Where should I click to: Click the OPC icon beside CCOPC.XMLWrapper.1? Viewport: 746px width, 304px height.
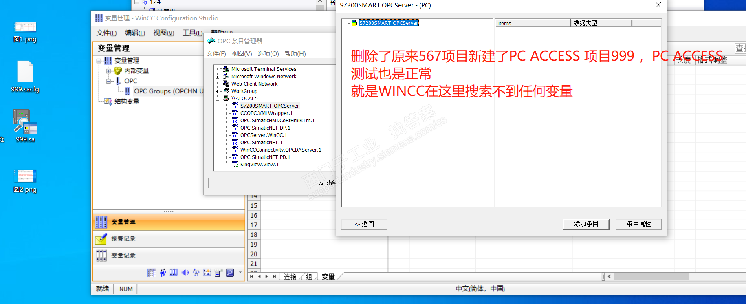tap(235, 113)
